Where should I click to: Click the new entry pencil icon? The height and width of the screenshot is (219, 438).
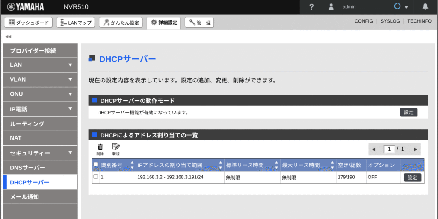116,147
